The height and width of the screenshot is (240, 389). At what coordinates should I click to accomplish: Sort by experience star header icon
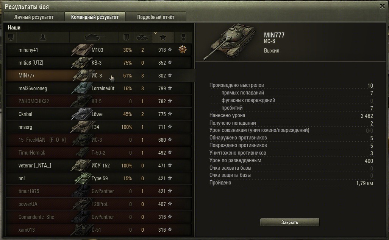163,37
